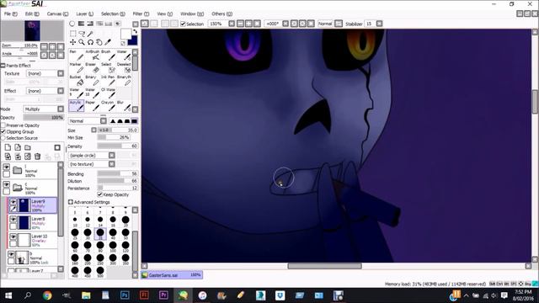
Task: Open the Stabilizer value dropdown
Action: click(x=379, y=24)
